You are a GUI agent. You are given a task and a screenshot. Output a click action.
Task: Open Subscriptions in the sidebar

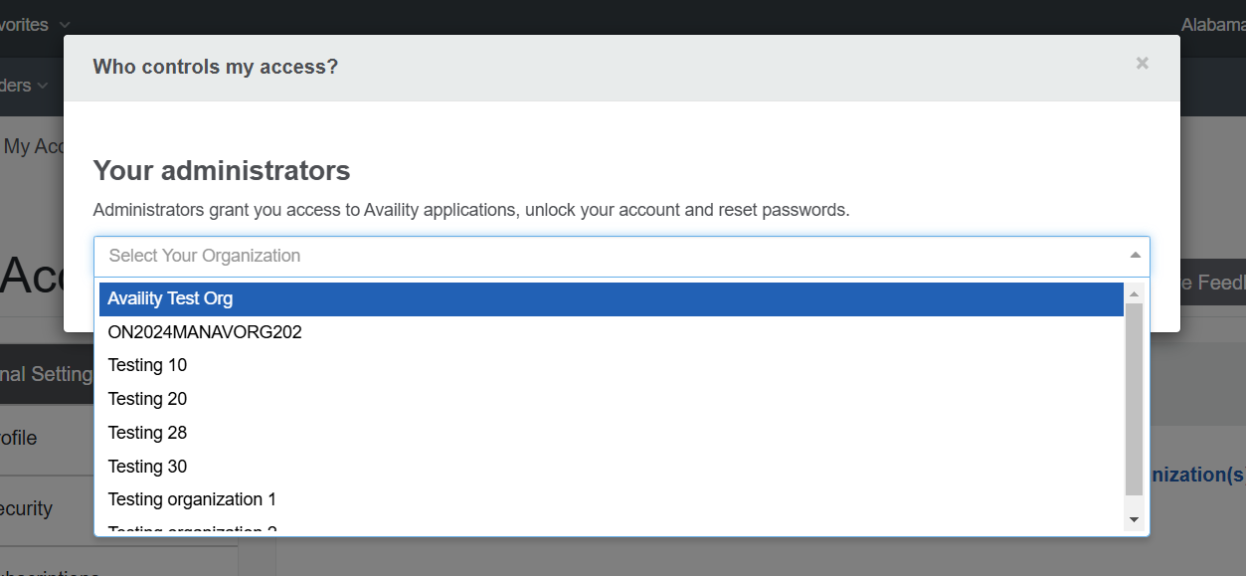[48, 571]
